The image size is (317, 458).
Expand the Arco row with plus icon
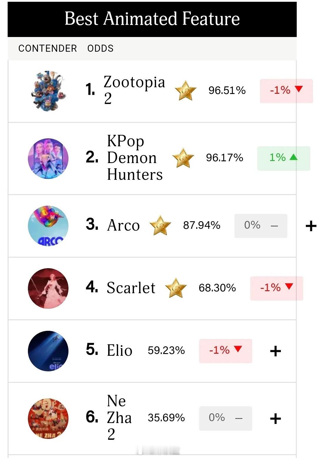point(311,226)
